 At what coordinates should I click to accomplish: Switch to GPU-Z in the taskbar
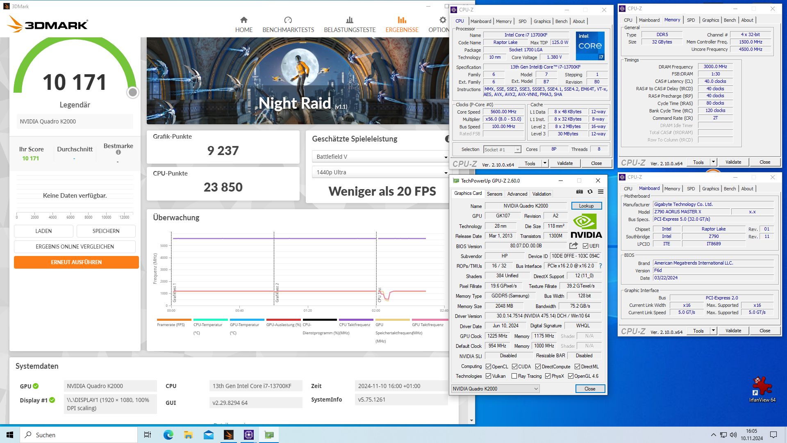point(269,435)
